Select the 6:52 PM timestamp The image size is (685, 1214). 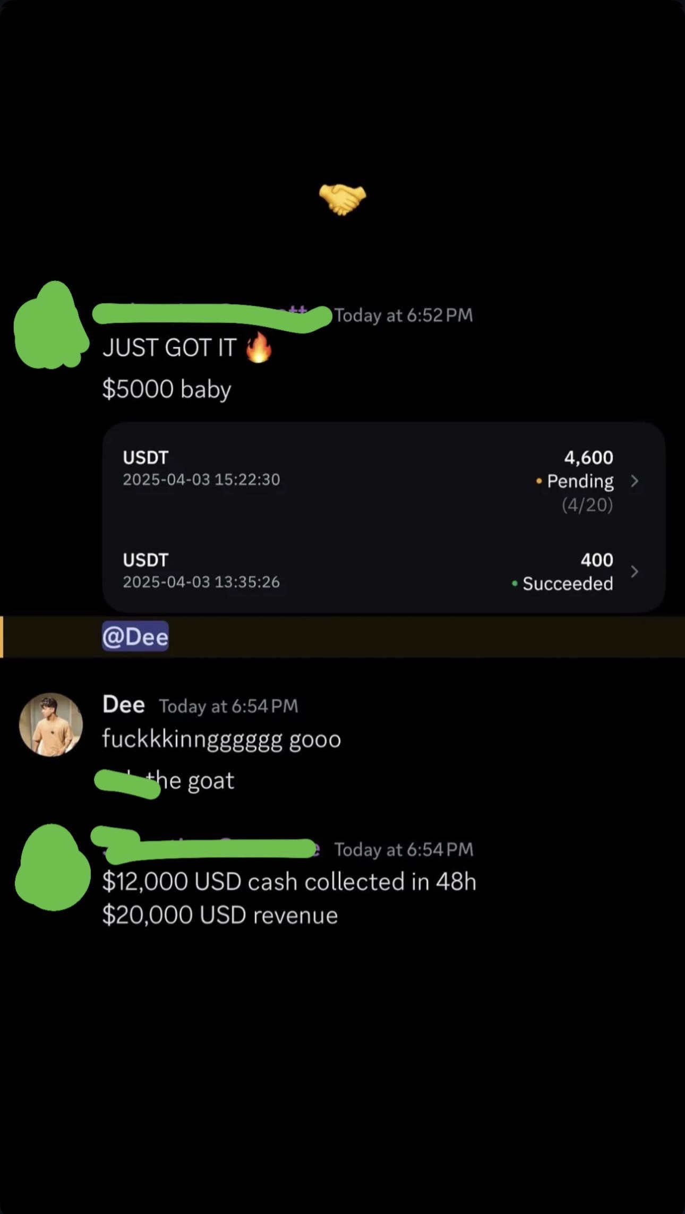403,315
